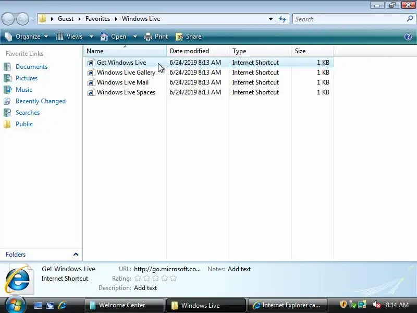Set rating to one star
Viewport: 417px width, 313px height.
138,279
